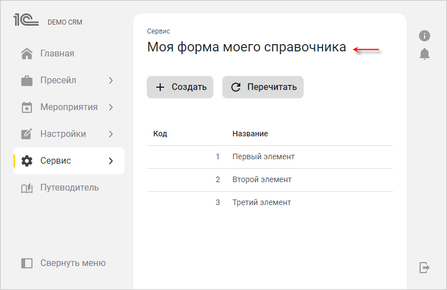Click the home icon next to Главная
This screenshot has height=290, width=447.
[x=27, y=54]
